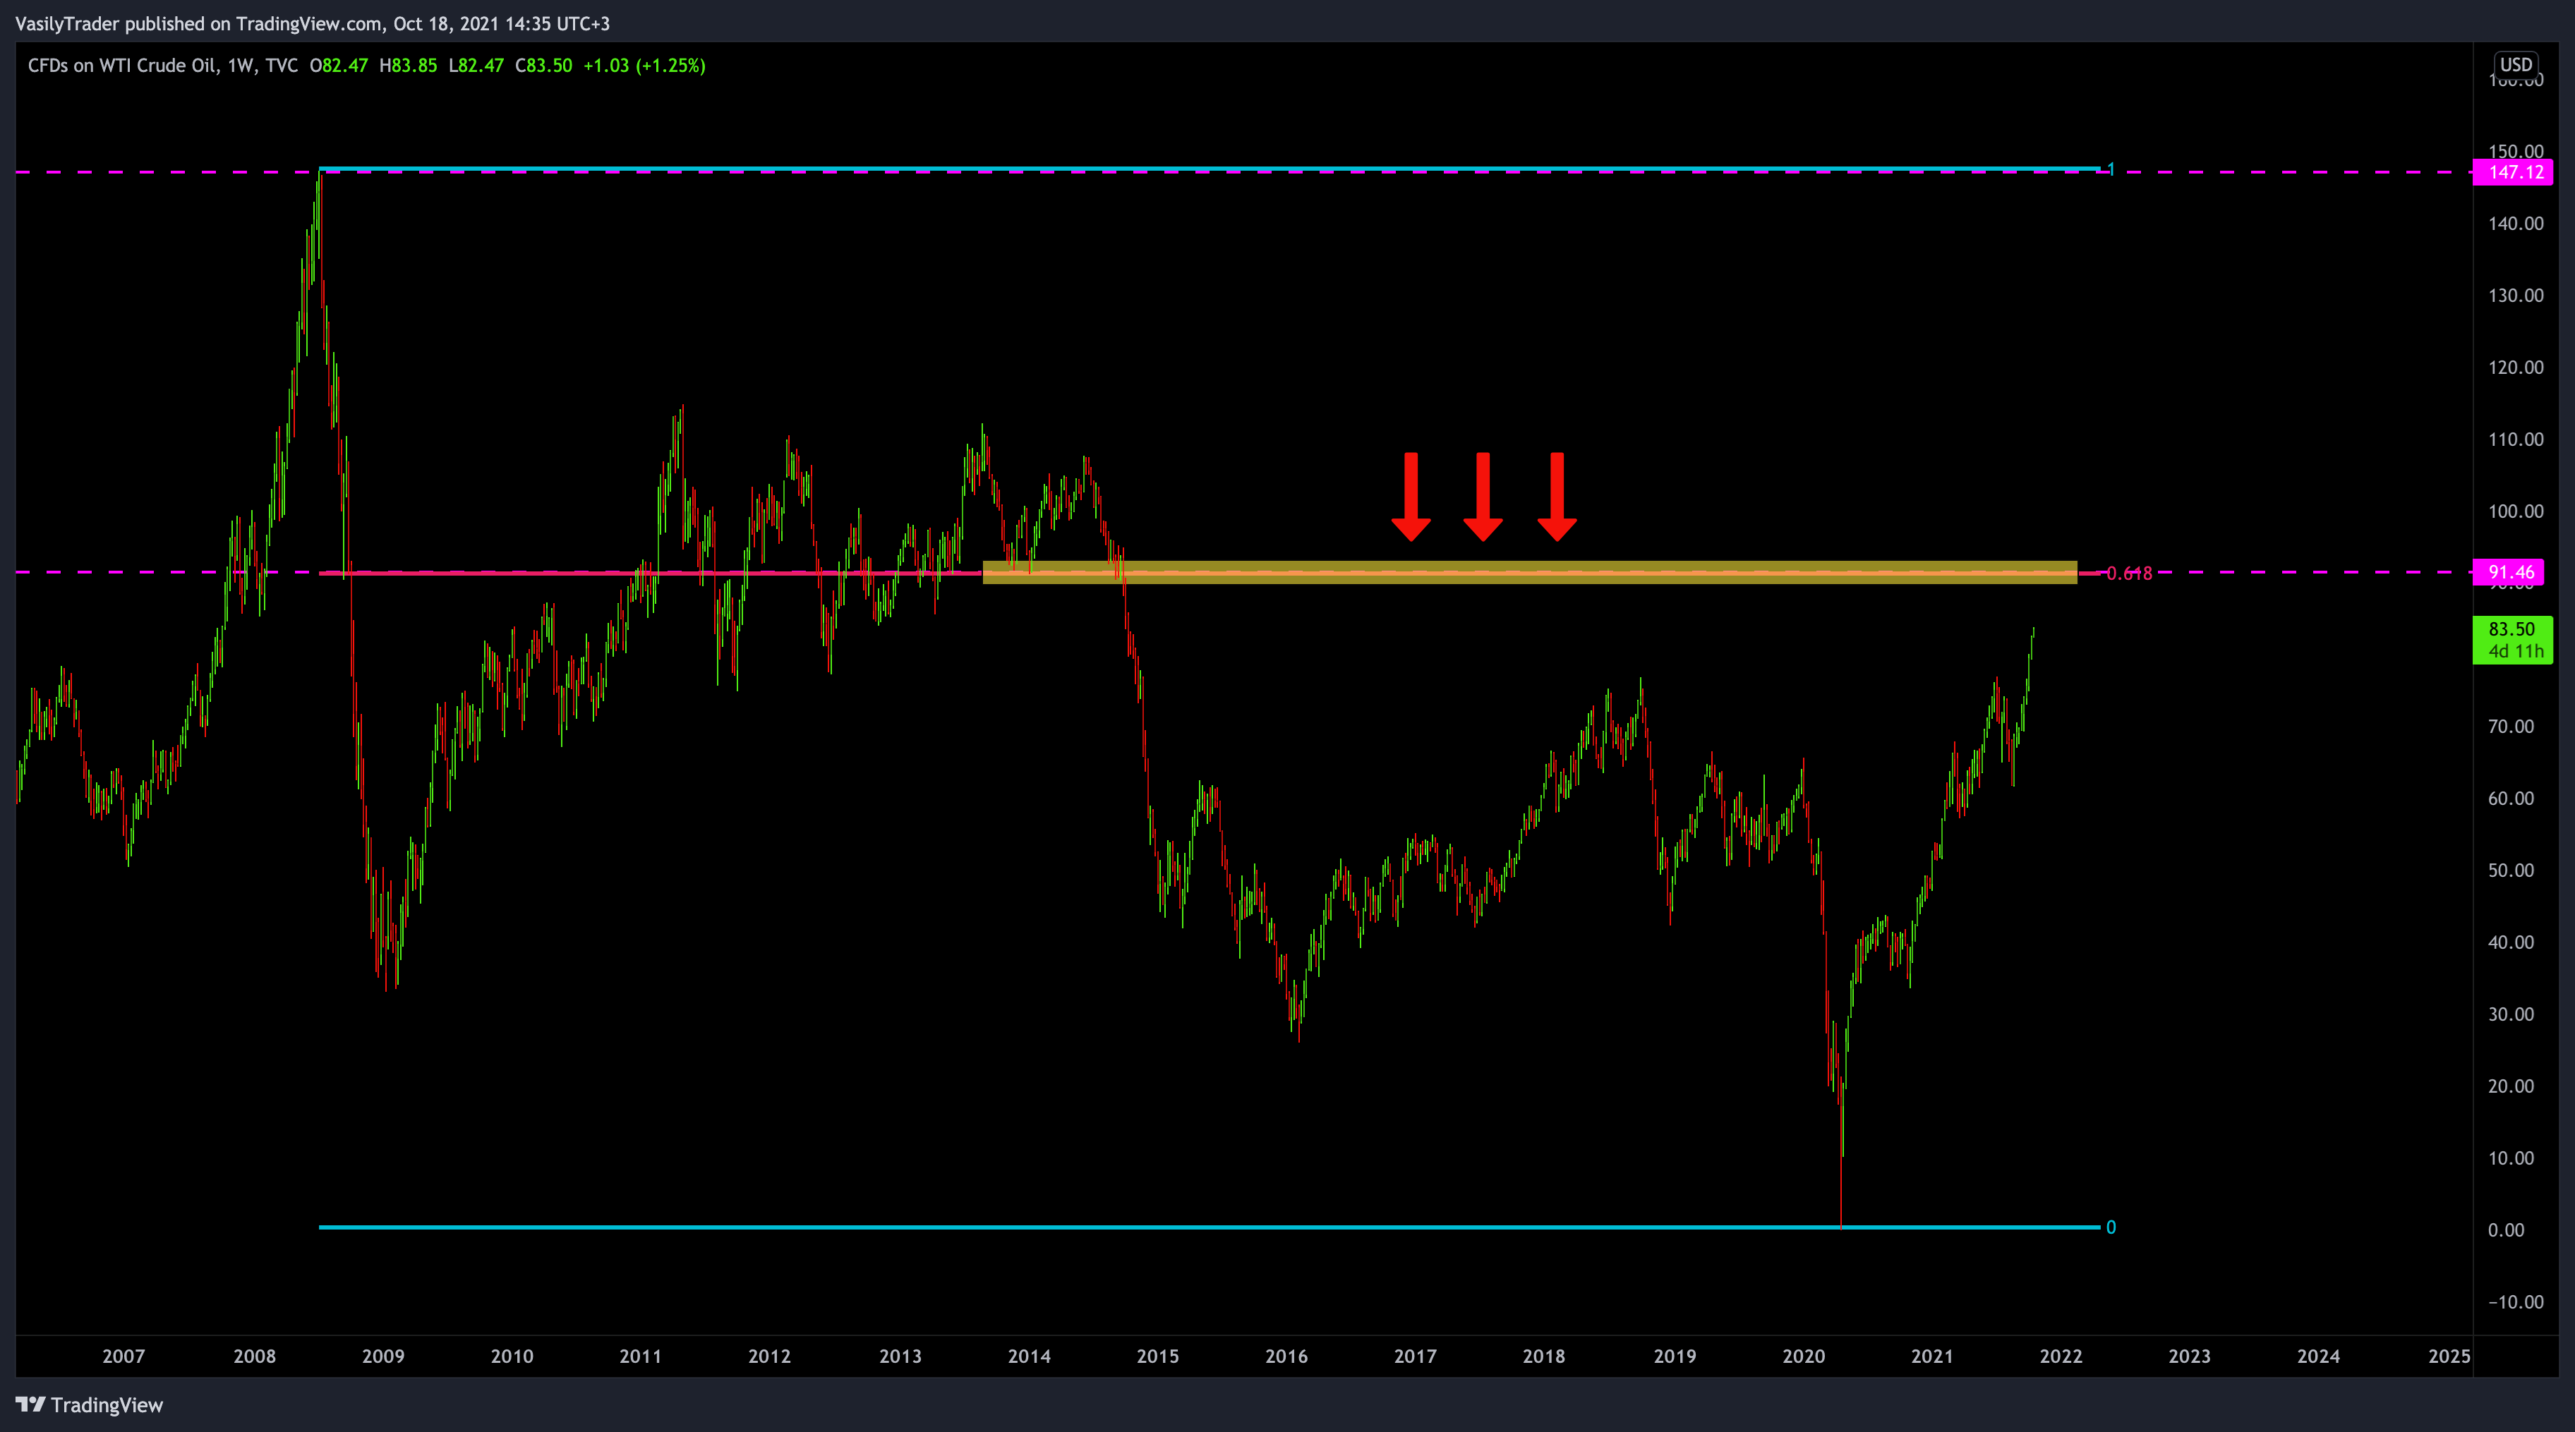Click the C83.50 close value

tap(544, 65)
